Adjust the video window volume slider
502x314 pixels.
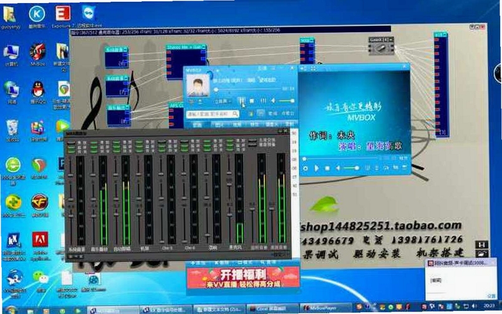tap(351, 168)
